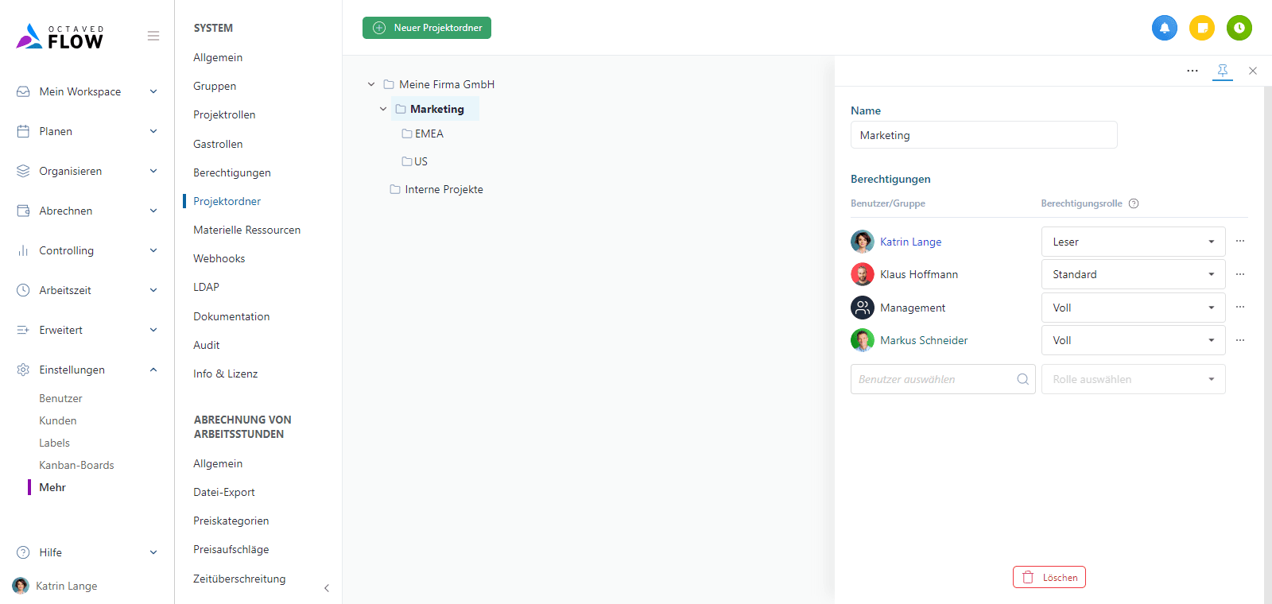Collapse the Marketing folder tree node
This screenshot has height=604, width=1272.
383,109
